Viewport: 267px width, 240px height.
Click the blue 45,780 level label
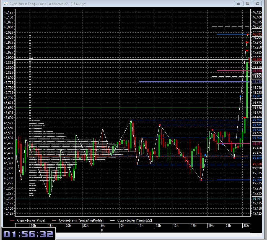pyautogui.click(x=257, y=82)
